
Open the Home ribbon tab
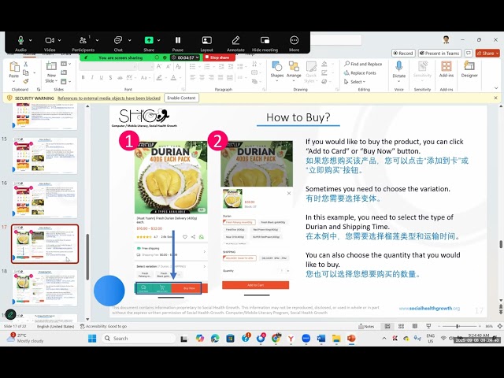(29, 54)
